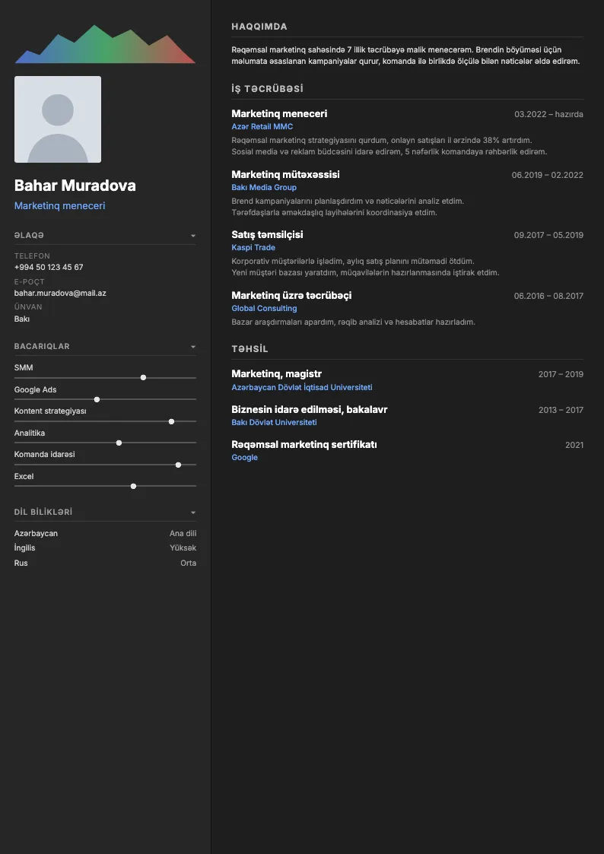Viewport: 604px width, 854px height.
Task: Click the date range 09.2017 – 05.2019
Action: (x=548, y=235)
